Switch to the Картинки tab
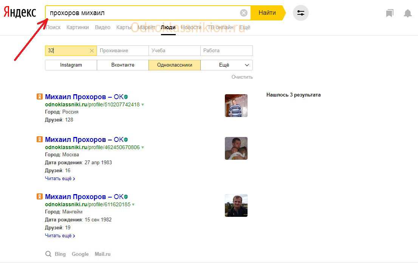The image size is (418, 263). [x=77, y=27]
